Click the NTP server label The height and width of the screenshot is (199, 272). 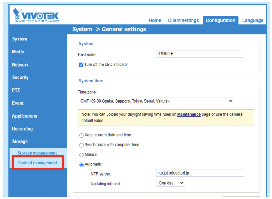click(x=101, y=174)
